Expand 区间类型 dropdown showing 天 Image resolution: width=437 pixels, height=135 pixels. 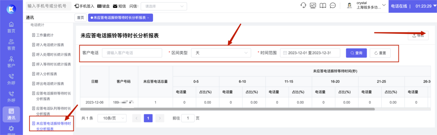221,53
